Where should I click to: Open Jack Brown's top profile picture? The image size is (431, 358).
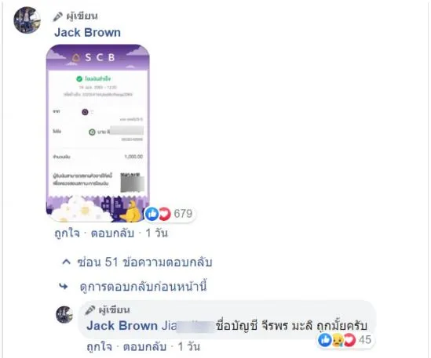tap(27, 20)
